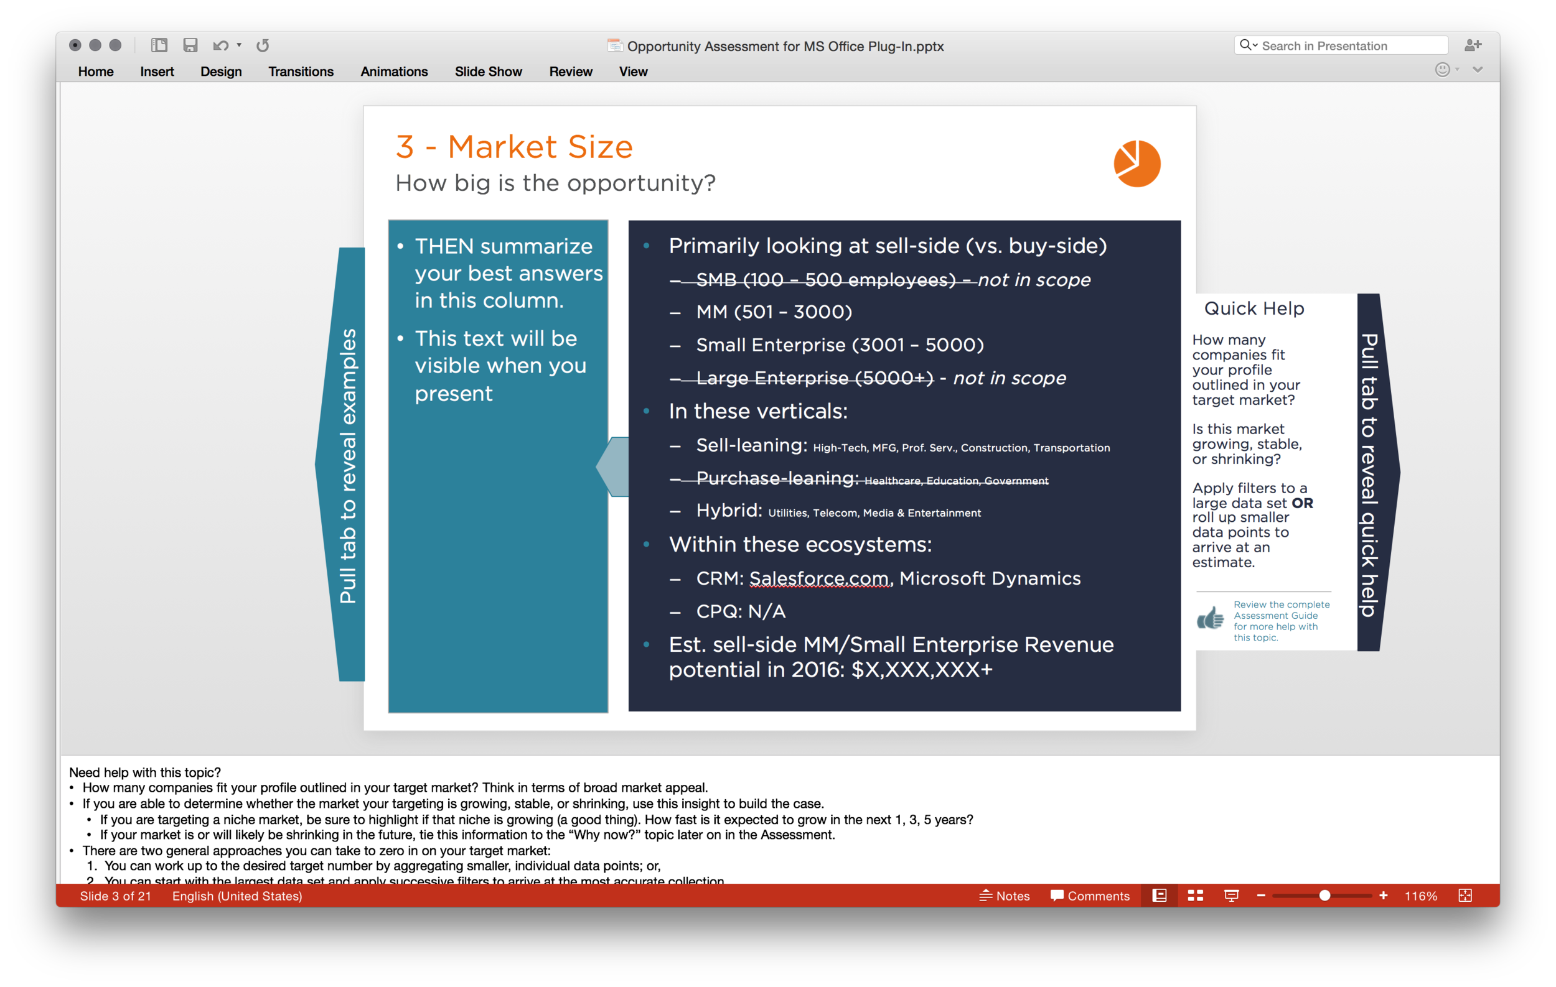The image size is (1556, 987).
Task: Toggle the Notes pane button
Action: pos(1005,896)
